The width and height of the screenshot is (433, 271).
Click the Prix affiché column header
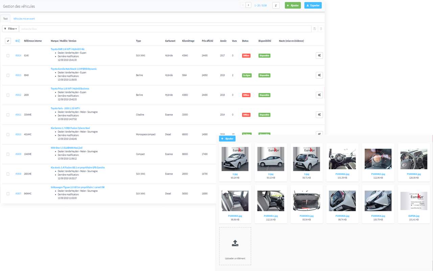pos(207,41)
